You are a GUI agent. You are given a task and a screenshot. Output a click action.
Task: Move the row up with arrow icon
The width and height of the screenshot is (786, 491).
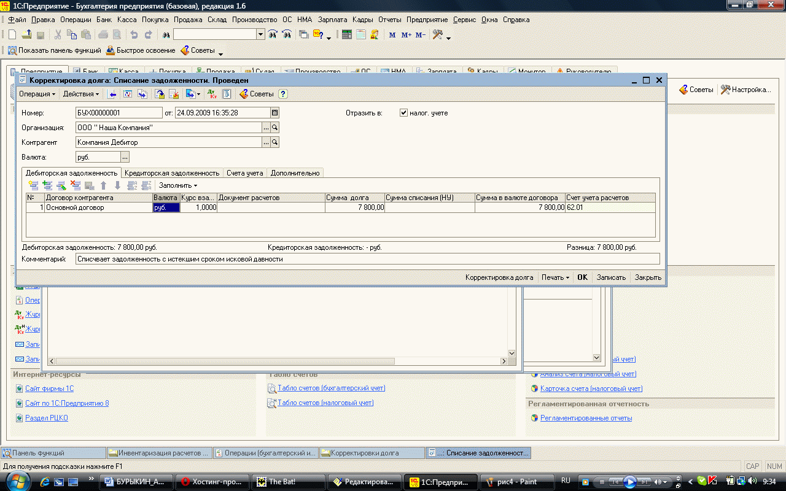(104, 185)
